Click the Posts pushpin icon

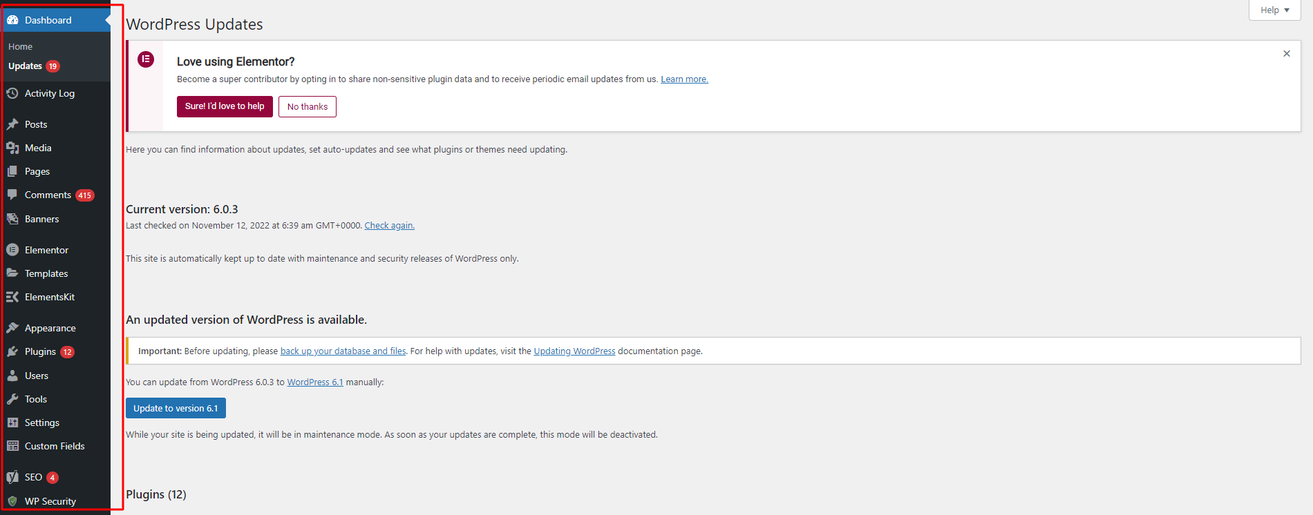pyautogui.click(x=12, y=124)
